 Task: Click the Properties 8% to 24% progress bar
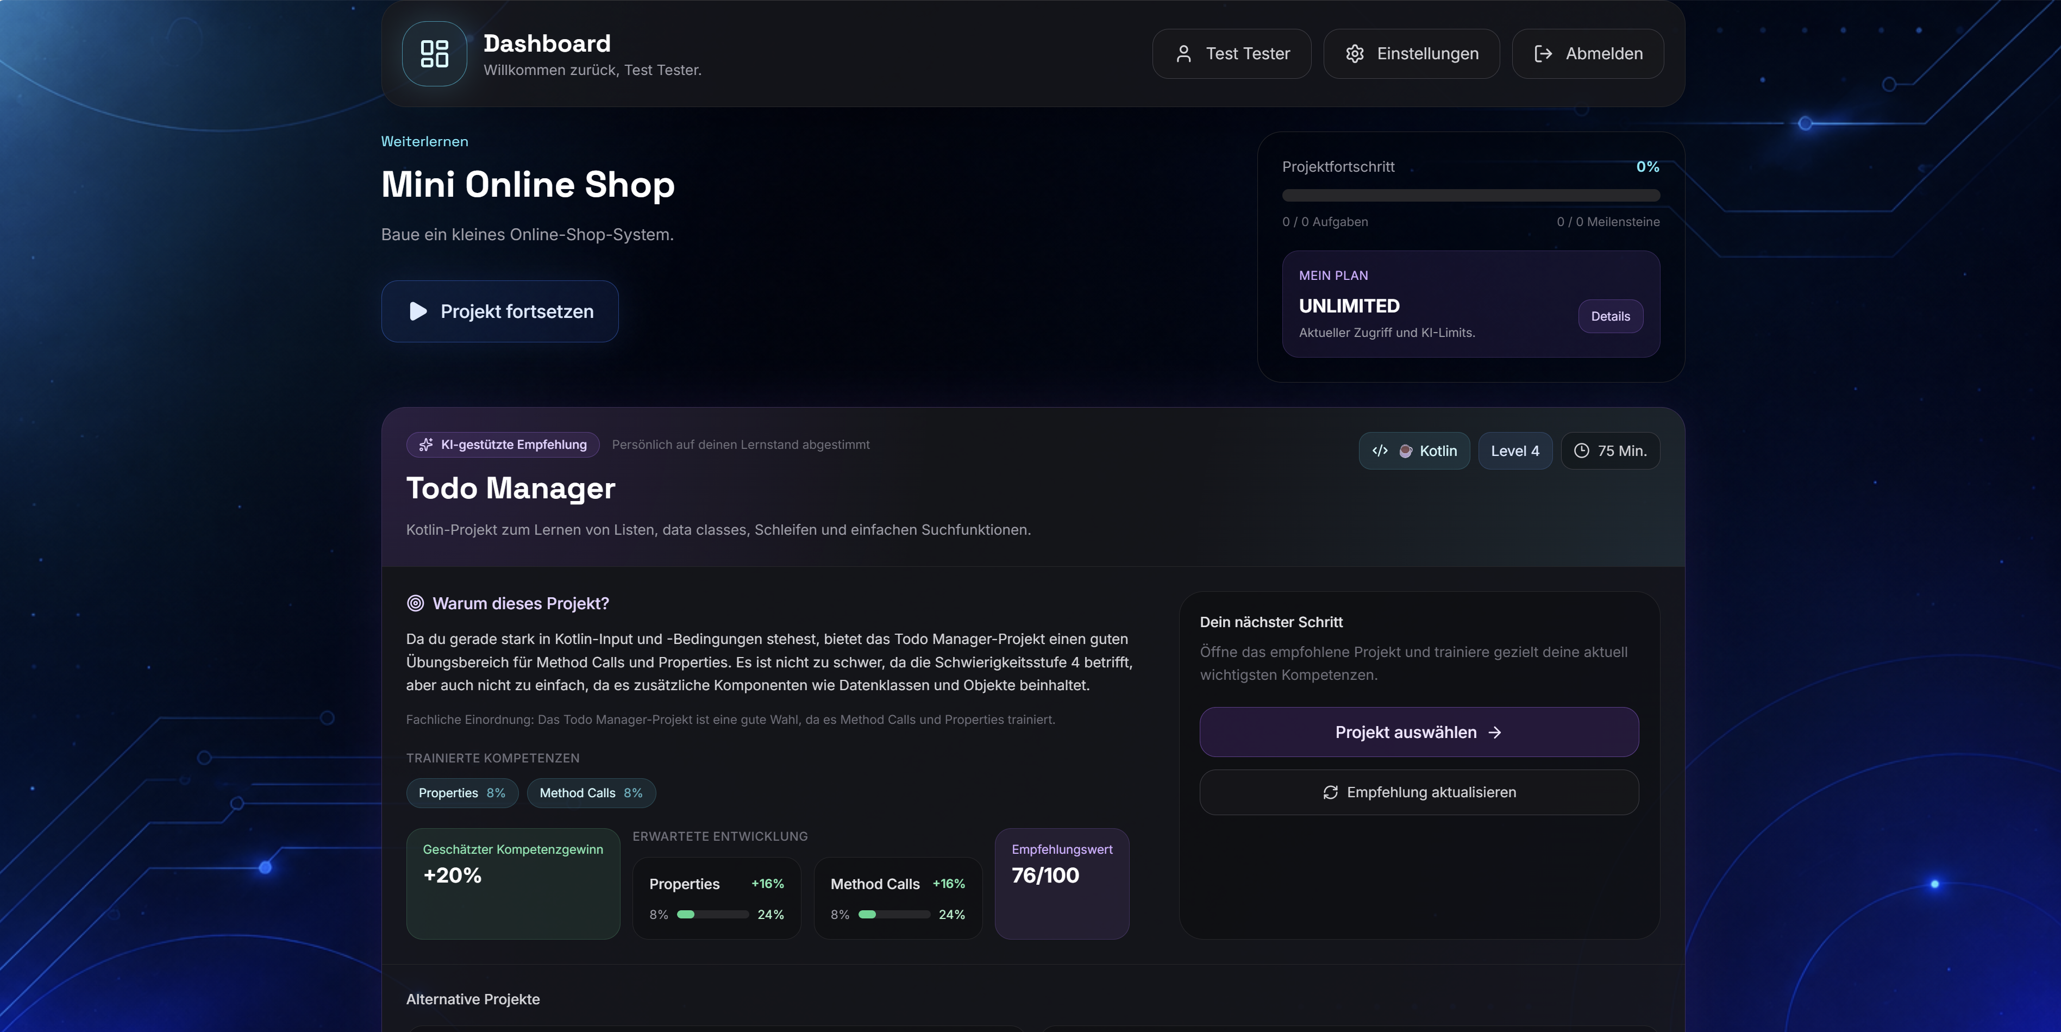pos(713,915)
